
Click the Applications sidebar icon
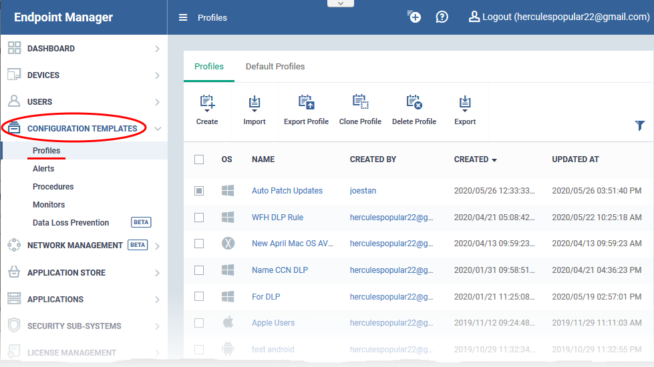(x=14, y=299)
